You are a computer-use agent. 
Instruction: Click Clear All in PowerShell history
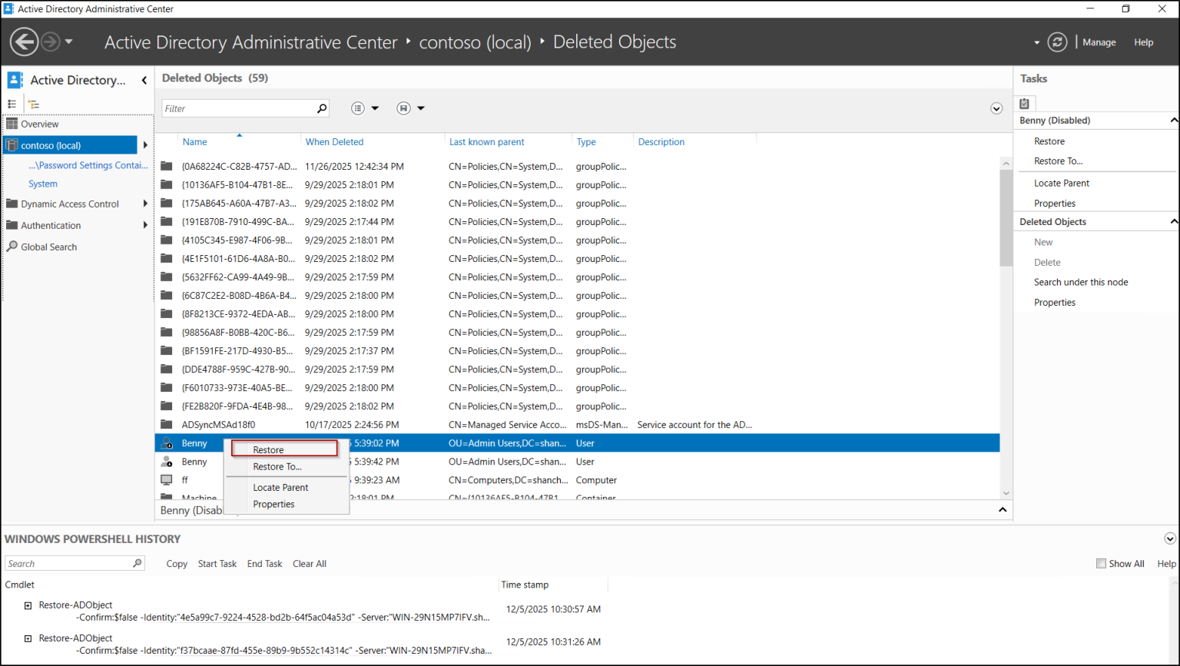point(310,563)
